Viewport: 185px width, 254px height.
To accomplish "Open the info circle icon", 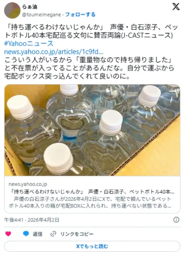I will [x=176, y=220].
